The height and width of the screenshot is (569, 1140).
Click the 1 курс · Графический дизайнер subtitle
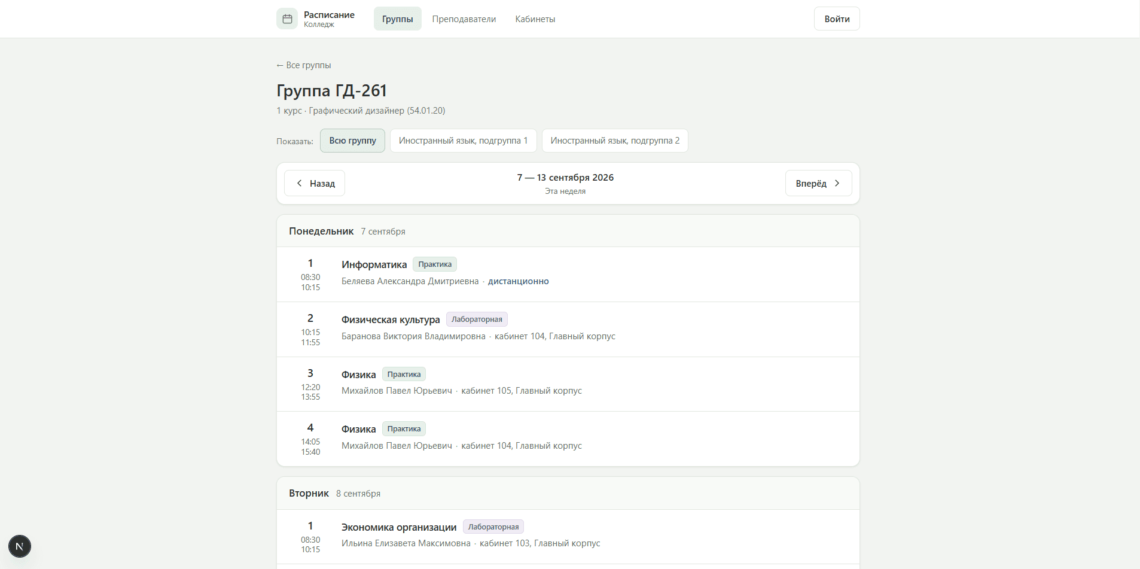[x=361, y=111]
